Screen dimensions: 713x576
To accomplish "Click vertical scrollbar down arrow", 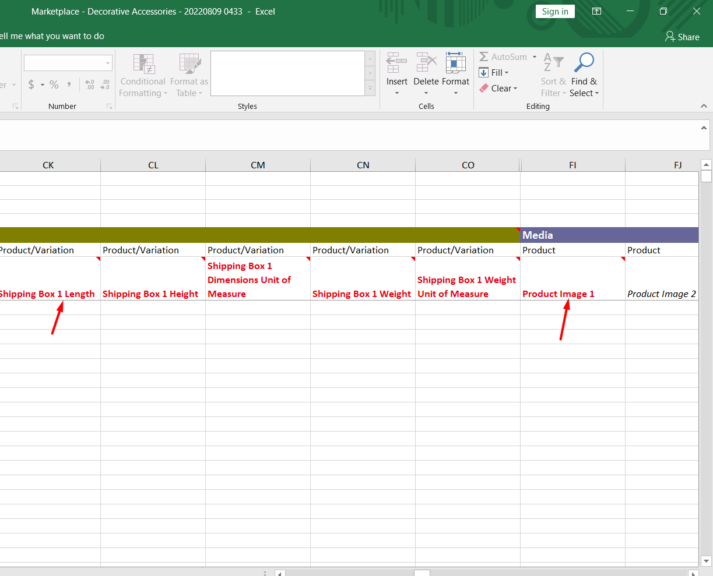I will pyautogui.click(x=706, y=561).
